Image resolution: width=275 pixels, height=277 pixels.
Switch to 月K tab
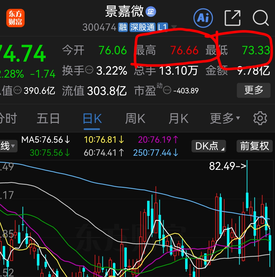tap(178, 119)
